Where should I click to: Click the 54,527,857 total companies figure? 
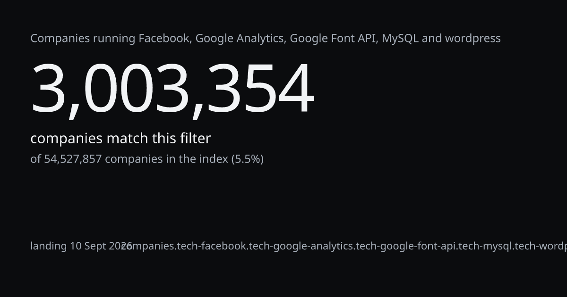click(x=73, y=159)
